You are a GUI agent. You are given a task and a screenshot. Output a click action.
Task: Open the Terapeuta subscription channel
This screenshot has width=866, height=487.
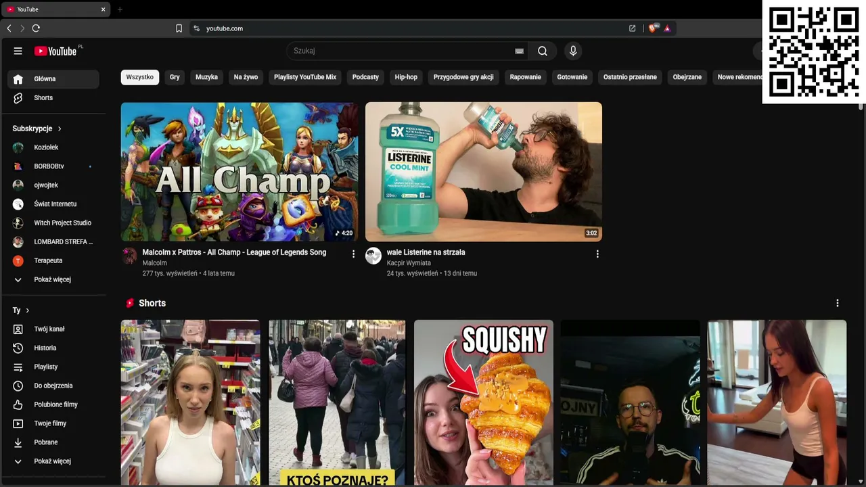click(53, 260)
